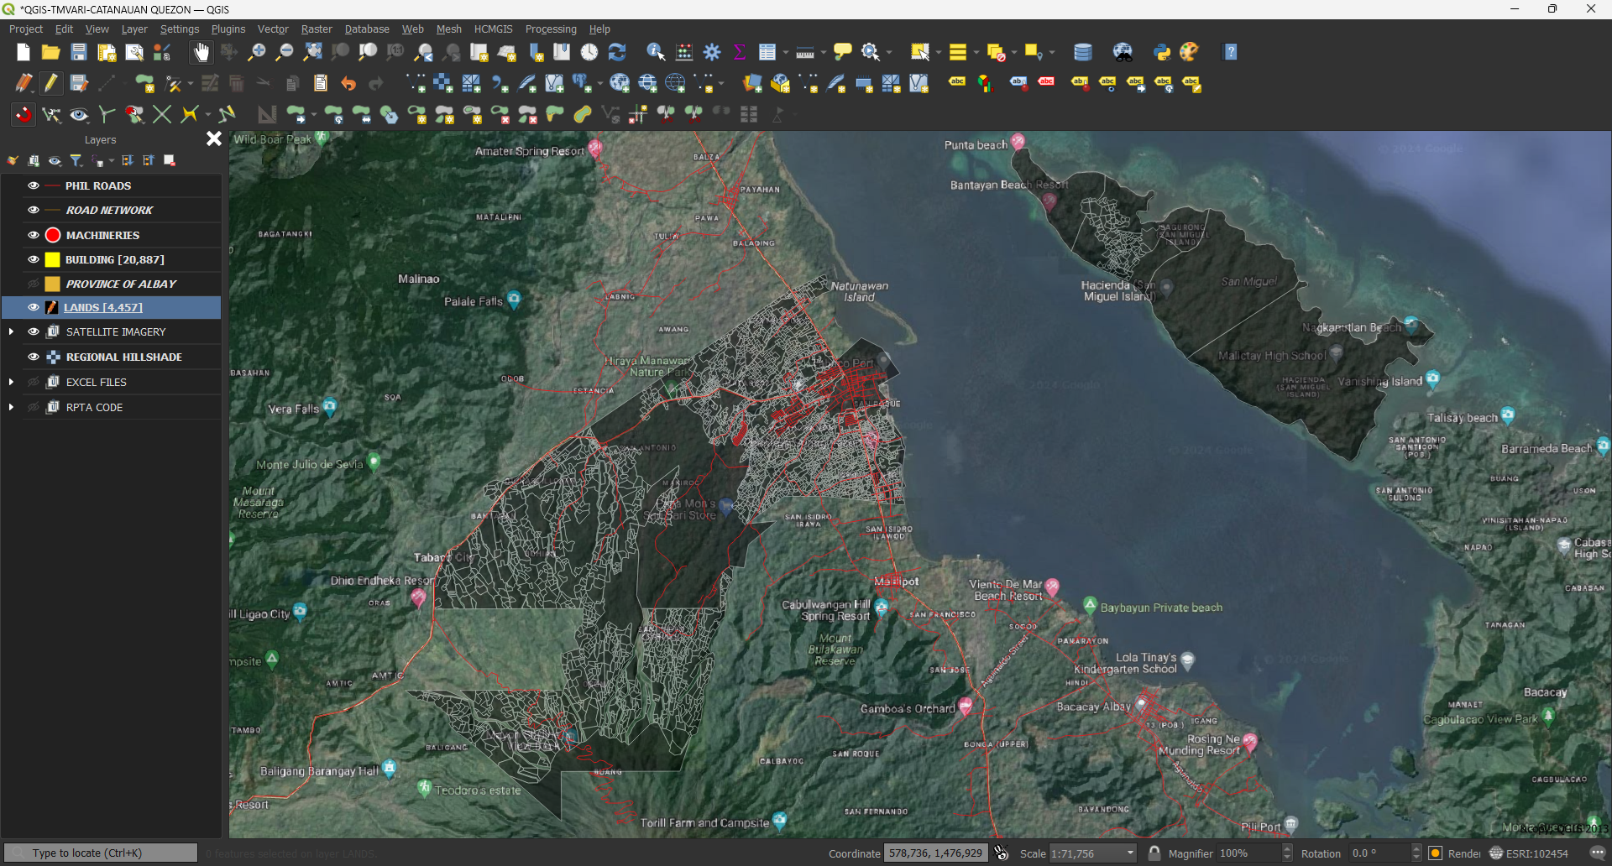The image size is (1612, 866).
Task: Expand the EXCEL FILES group
Action: coord(12,382)
